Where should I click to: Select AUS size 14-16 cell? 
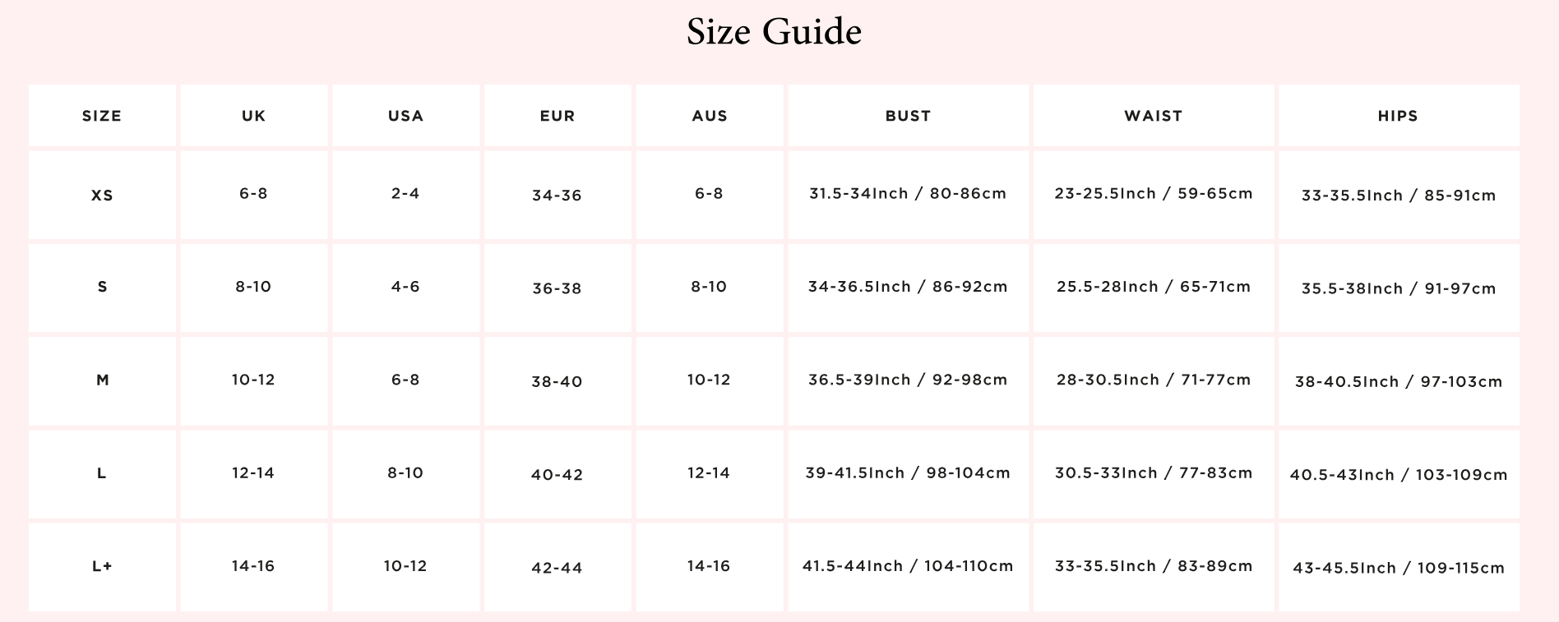coord(709,566)
